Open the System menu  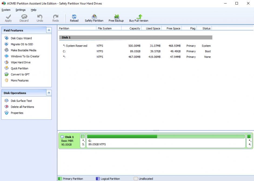tap(6, 10)
